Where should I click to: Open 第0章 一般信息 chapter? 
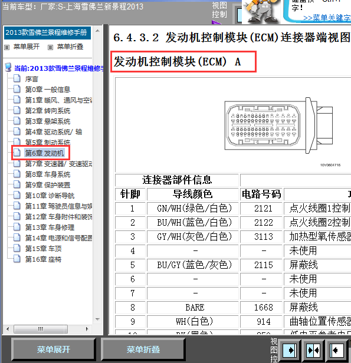tap(48, 90)
